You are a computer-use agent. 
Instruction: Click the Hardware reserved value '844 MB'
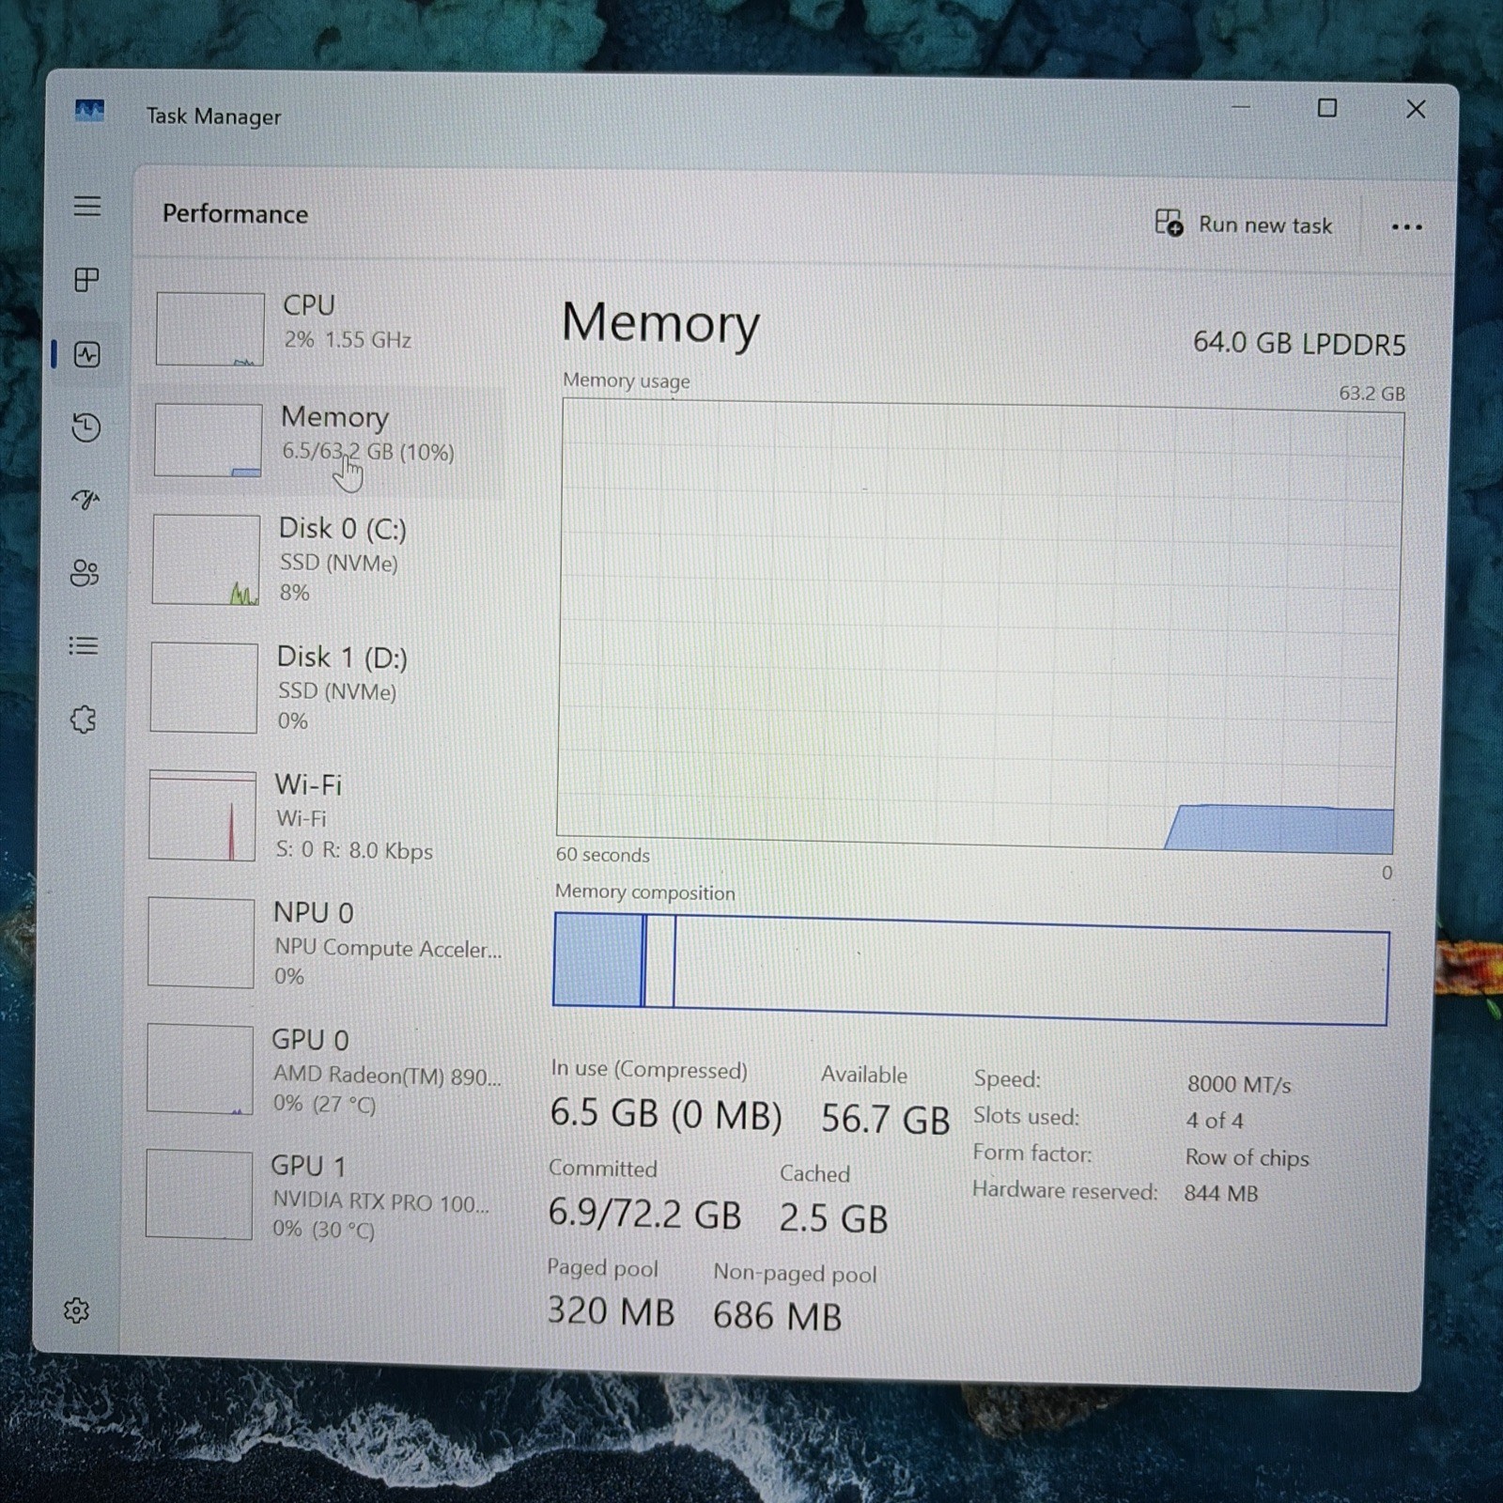(x=1220, y=1193)
